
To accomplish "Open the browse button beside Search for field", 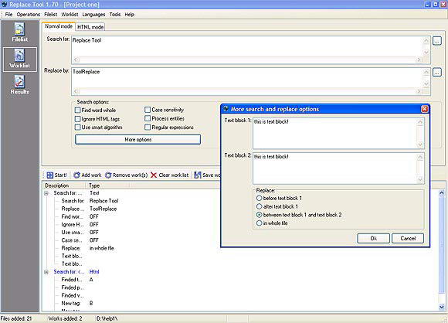I will [x=437, y=41].
